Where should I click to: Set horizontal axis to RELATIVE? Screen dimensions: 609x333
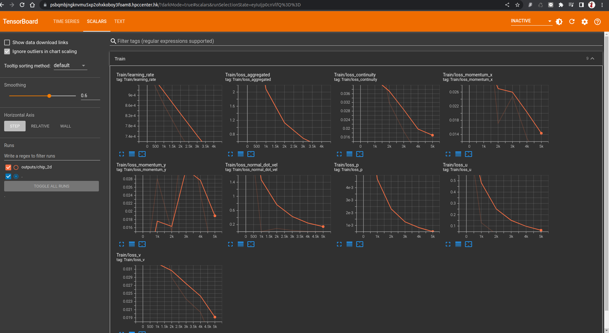(40, 126)
